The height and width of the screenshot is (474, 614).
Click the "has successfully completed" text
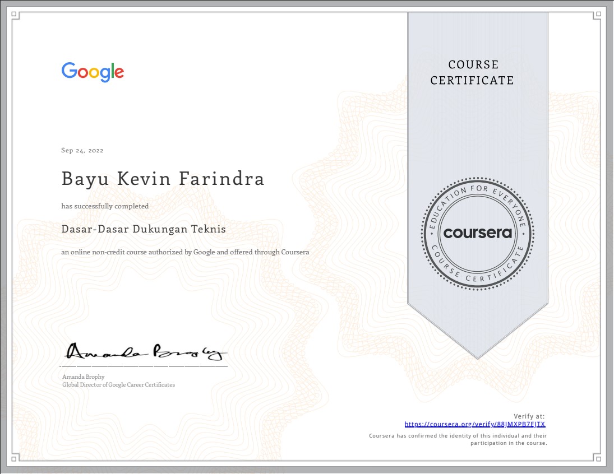click(x=105, y=206)
